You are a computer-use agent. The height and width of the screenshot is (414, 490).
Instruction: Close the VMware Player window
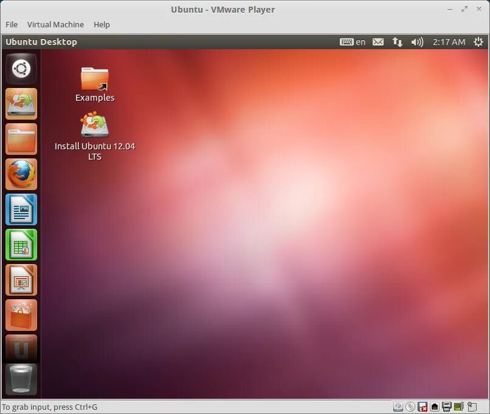478,9
